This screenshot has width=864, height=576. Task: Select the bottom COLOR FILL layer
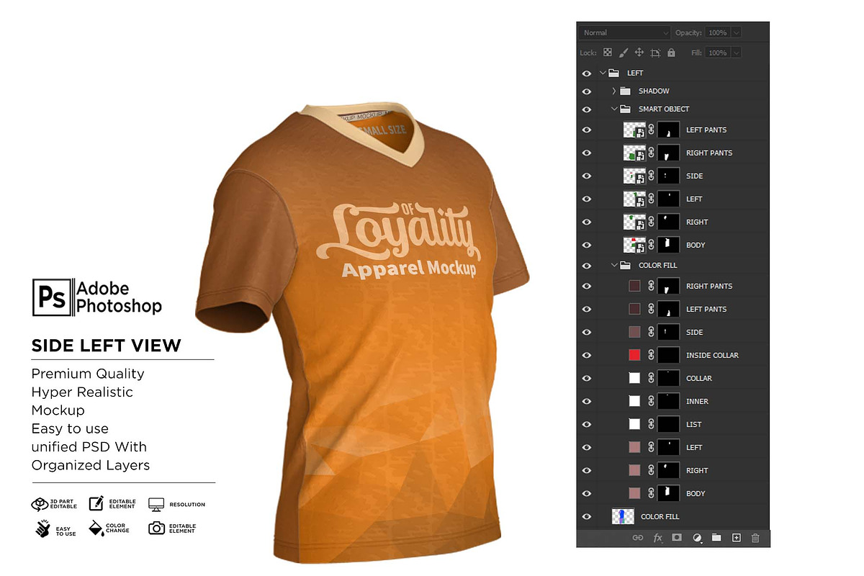660,516
